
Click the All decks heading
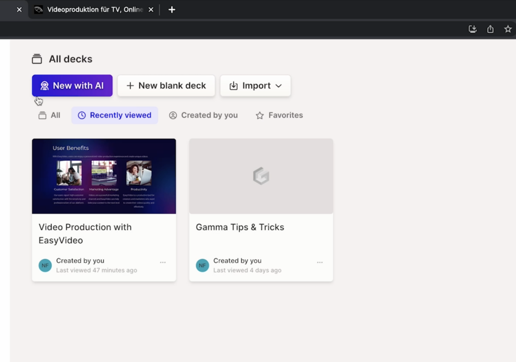(71, 59)
